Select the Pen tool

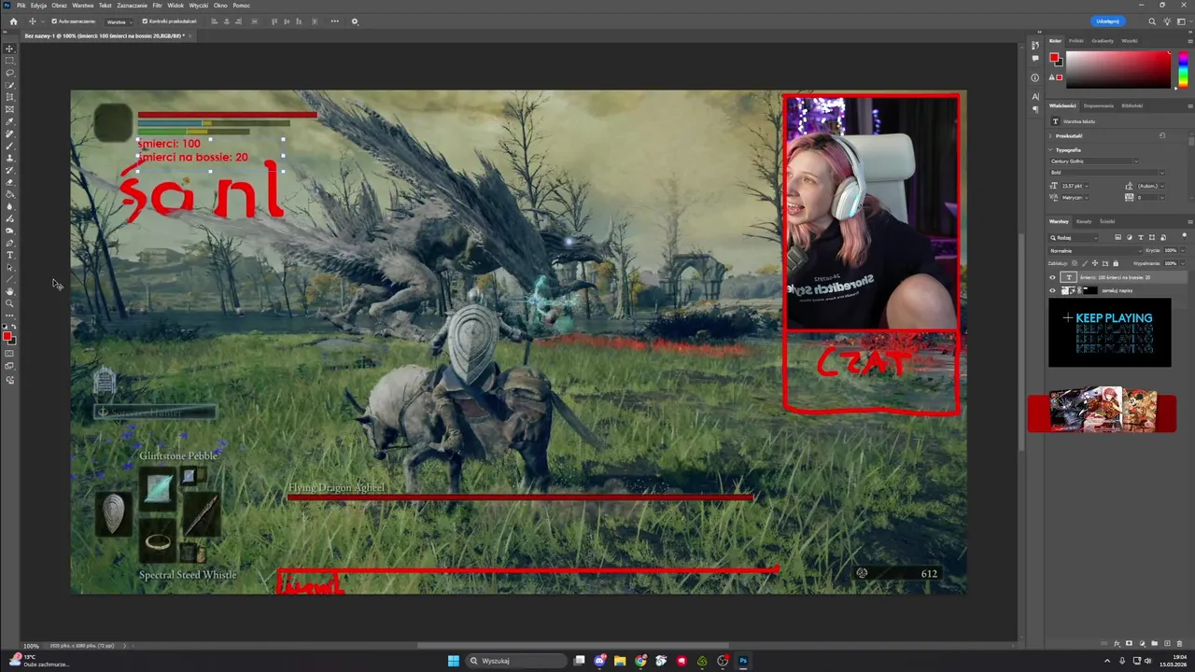10,243
